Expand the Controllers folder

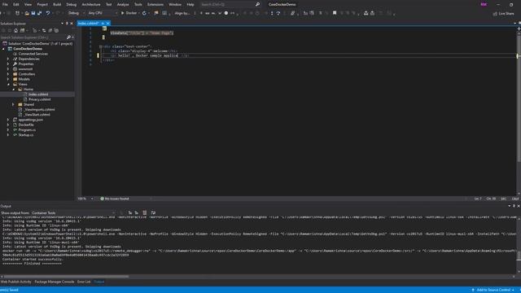pyautogui.click(x=8, y=74)
